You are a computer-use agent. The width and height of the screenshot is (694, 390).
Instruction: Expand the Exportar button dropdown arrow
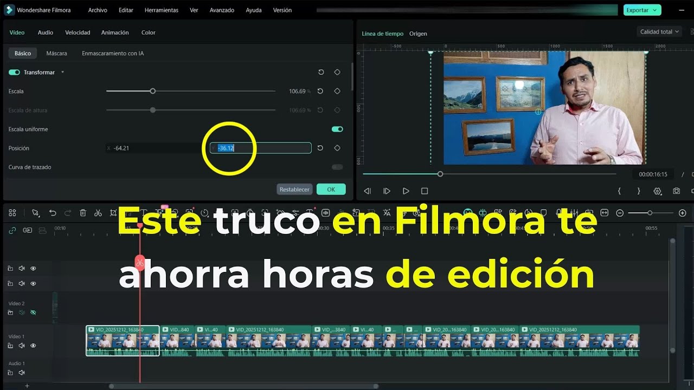[655, 10]
